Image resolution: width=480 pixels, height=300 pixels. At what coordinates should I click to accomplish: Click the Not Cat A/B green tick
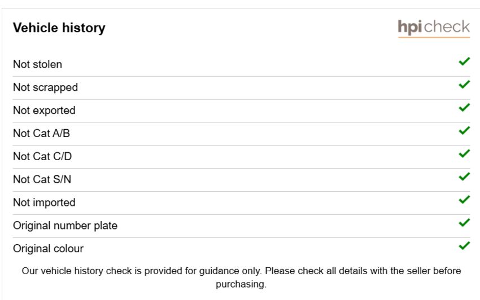tap(464, 131)
